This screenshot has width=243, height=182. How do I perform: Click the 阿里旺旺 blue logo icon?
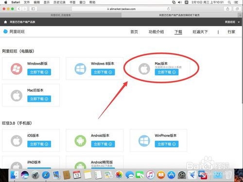[x=5, y=32]
